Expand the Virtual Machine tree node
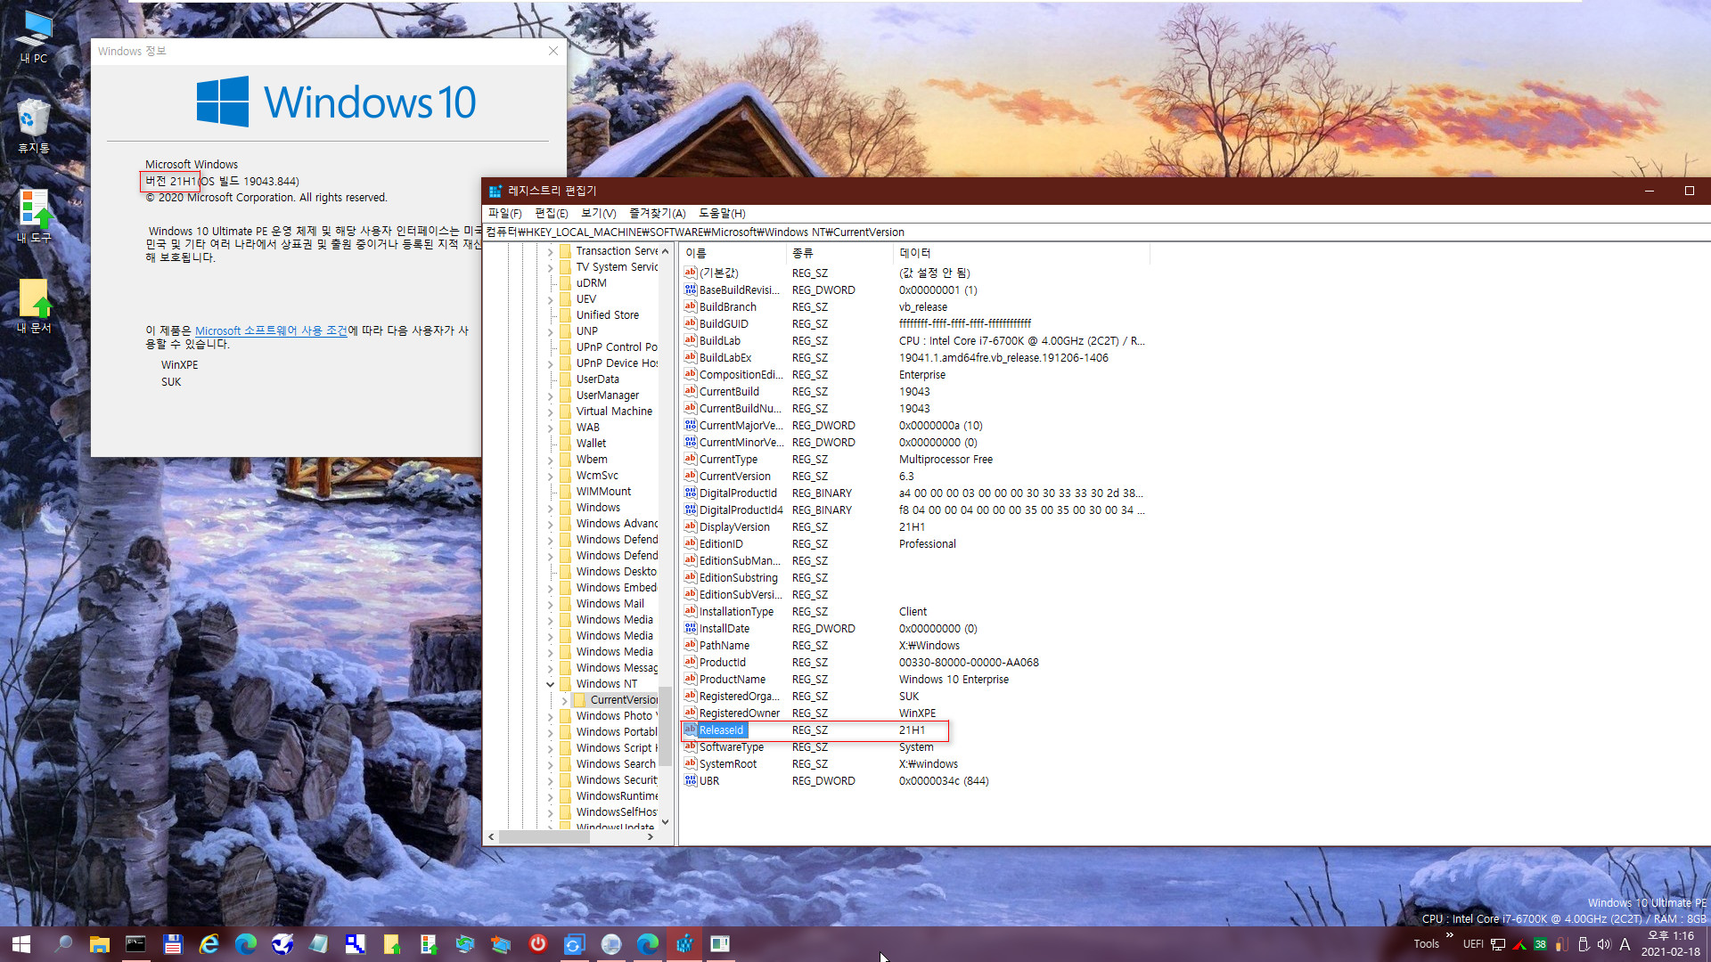This screenshot has height=962, width=1711. click(550, 412)
